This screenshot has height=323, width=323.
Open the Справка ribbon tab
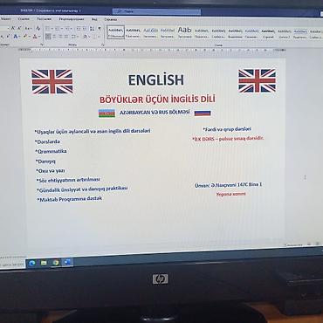(x=111, y=19)
